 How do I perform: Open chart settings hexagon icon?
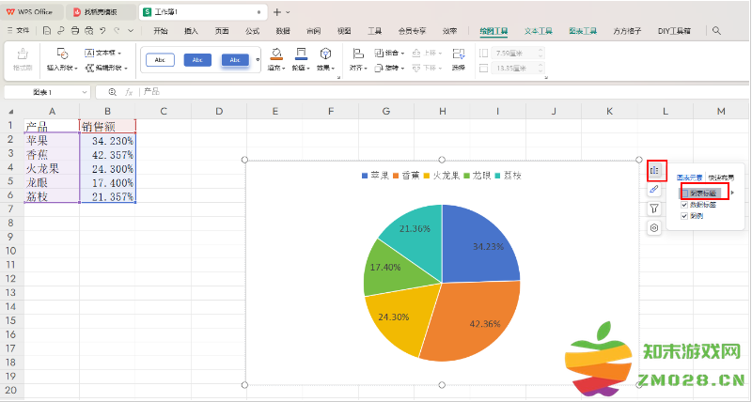tap(655, 227)
